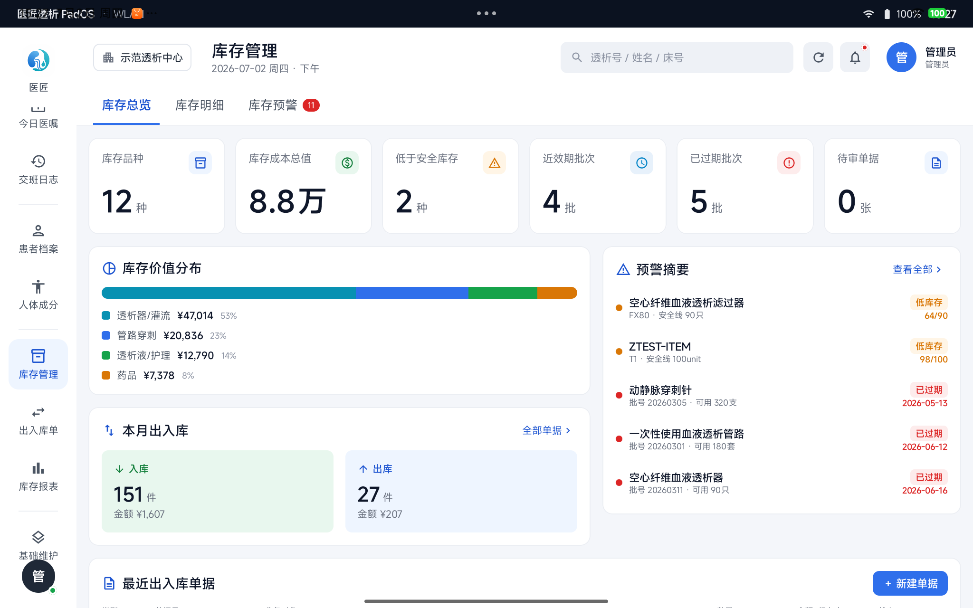Click red 11 badge on 库存预警
The height and width of the screenshot is (608, 973).
311,105
